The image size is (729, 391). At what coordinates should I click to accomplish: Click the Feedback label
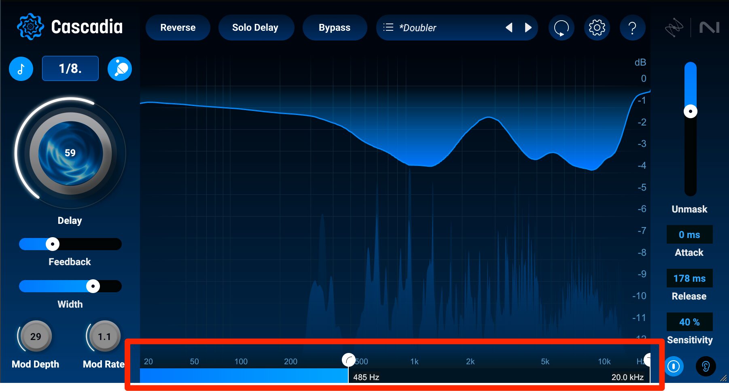tap(70, 262)
